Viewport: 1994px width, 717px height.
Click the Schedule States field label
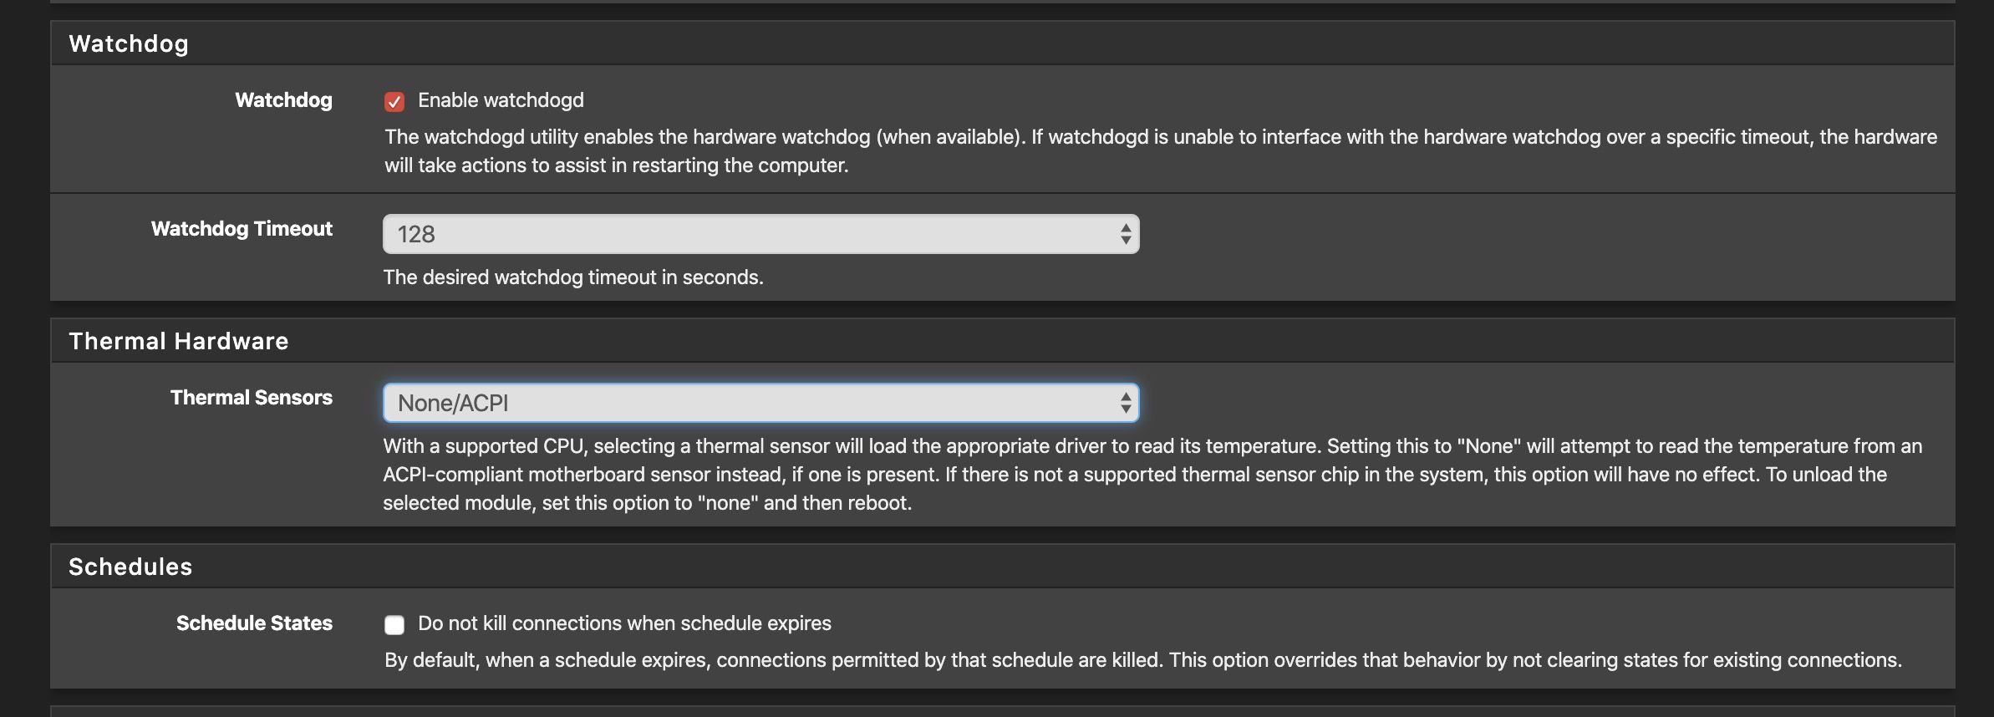254,623
